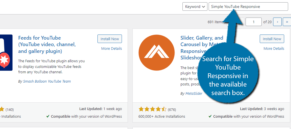Image resolution: width=291 pixels, height=129 pixels.
Task: Install the MetaSlider plugin
Action: click(x=272, y=39)
